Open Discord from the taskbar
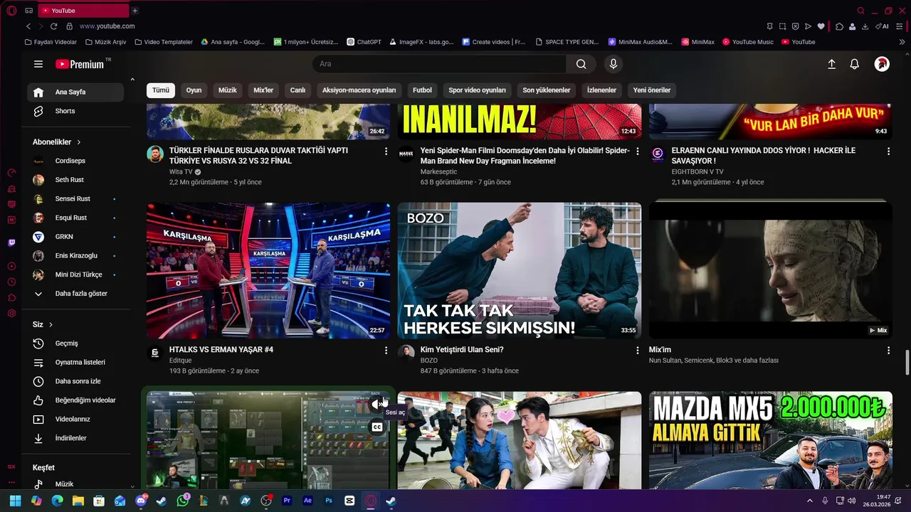The width and height of the screenshot is (911, 512). coord(141,501)
